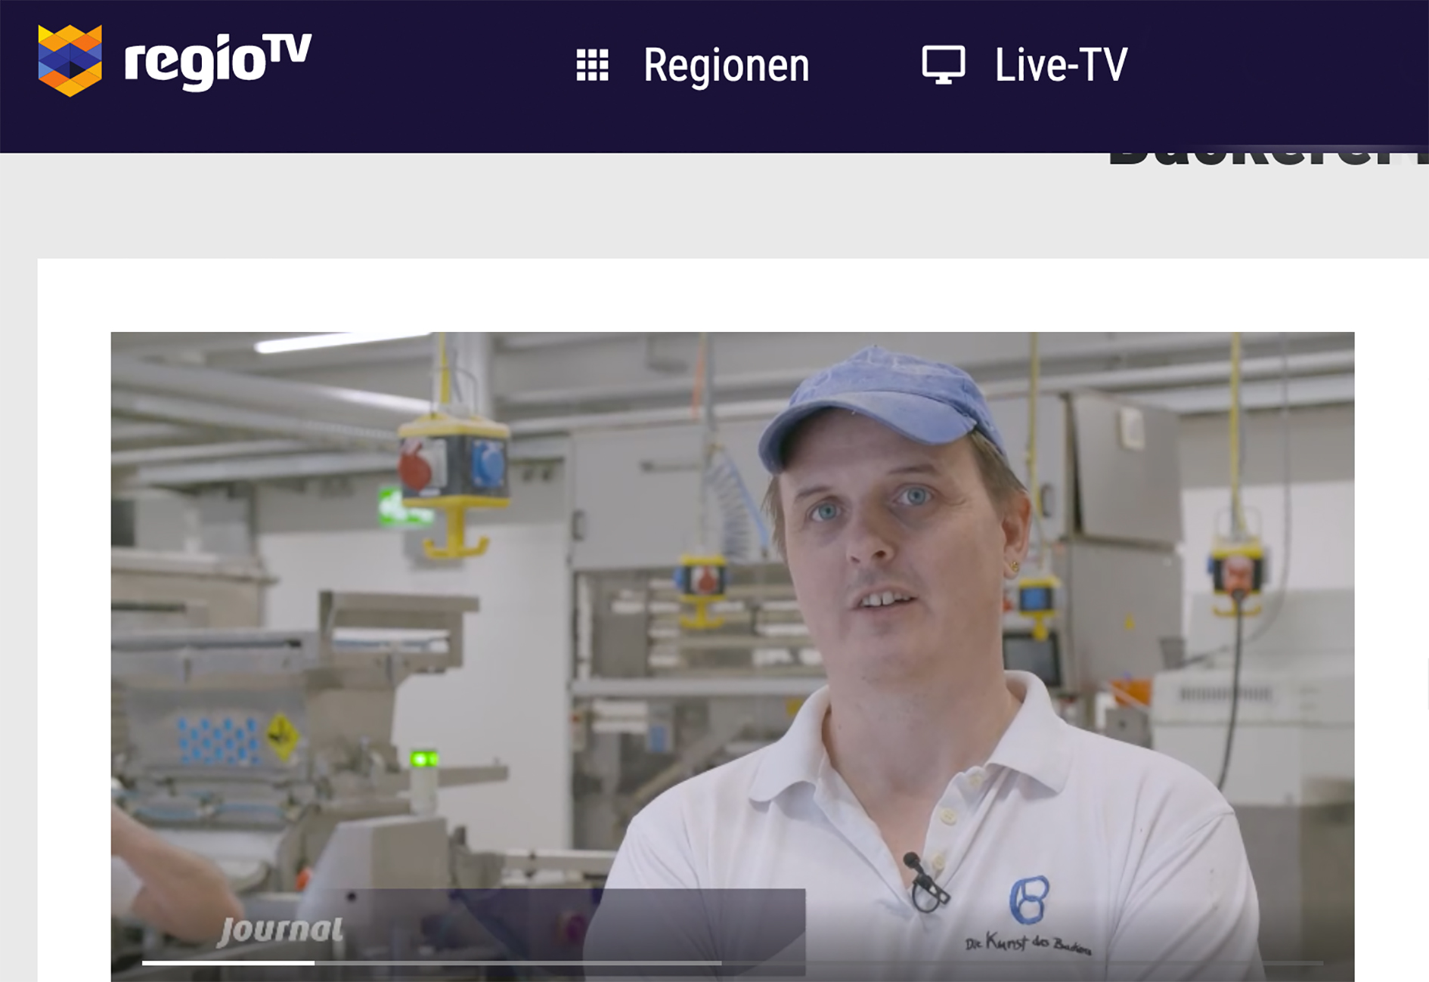Click the lavalier microphone on the shirt
Image resolution: width=1429 pixels, height=982 pixels.
point(924,881)
